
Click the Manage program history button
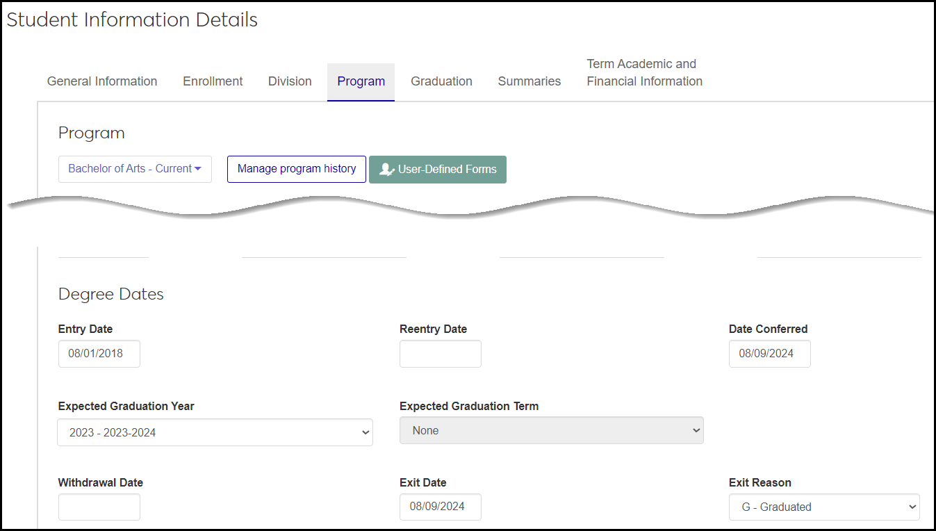coord(297,169)
